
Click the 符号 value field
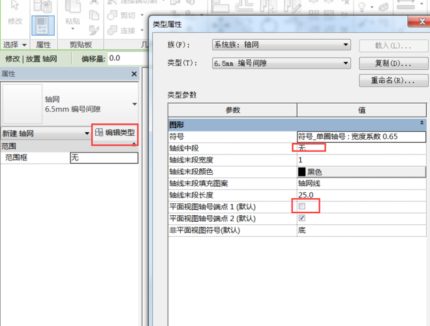point(361,136)
